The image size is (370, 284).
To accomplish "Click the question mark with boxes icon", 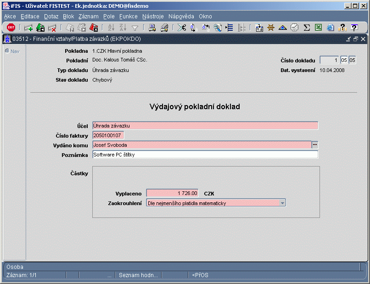I will click(x=342, y=28).
